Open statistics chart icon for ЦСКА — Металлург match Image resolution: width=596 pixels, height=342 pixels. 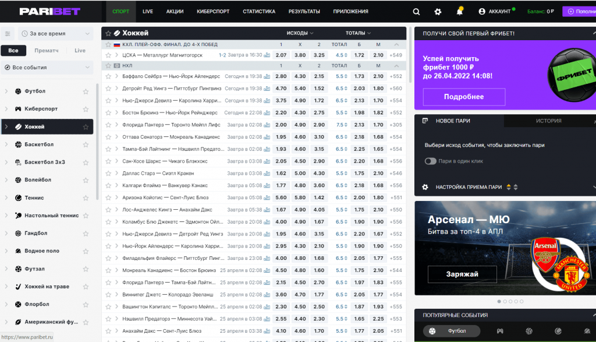point(267,55)
